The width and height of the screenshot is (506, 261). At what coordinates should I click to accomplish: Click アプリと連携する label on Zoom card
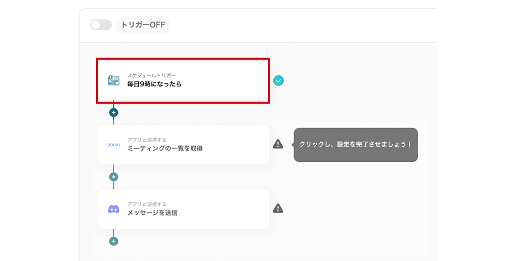pos(147,140)
